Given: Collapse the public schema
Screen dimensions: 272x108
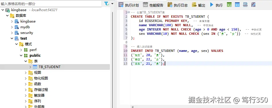Looking at the screenshot, I should pos(21,56).
